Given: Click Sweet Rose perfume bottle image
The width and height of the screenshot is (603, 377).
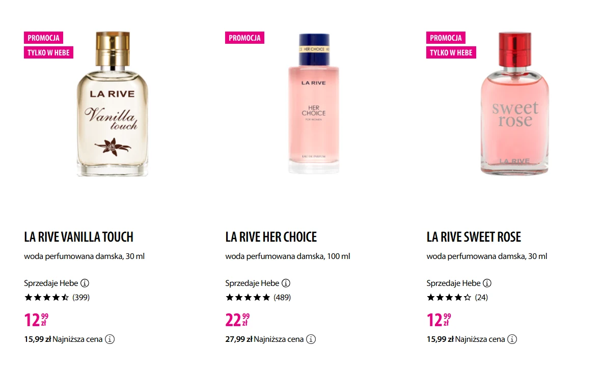Looking at the screenshot, I should coord(514,104).
